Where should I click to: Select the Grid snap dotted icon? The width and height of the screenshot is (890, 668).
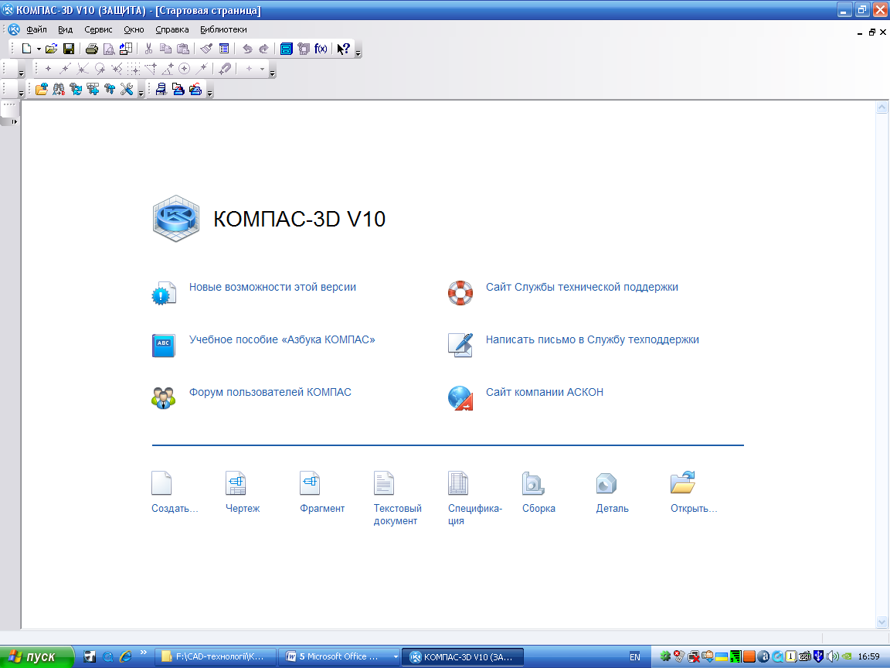(x=134, y=69)
